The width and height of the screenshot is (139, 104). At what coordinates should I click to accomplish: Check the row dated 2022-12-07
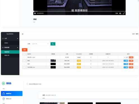pos(24,61)
